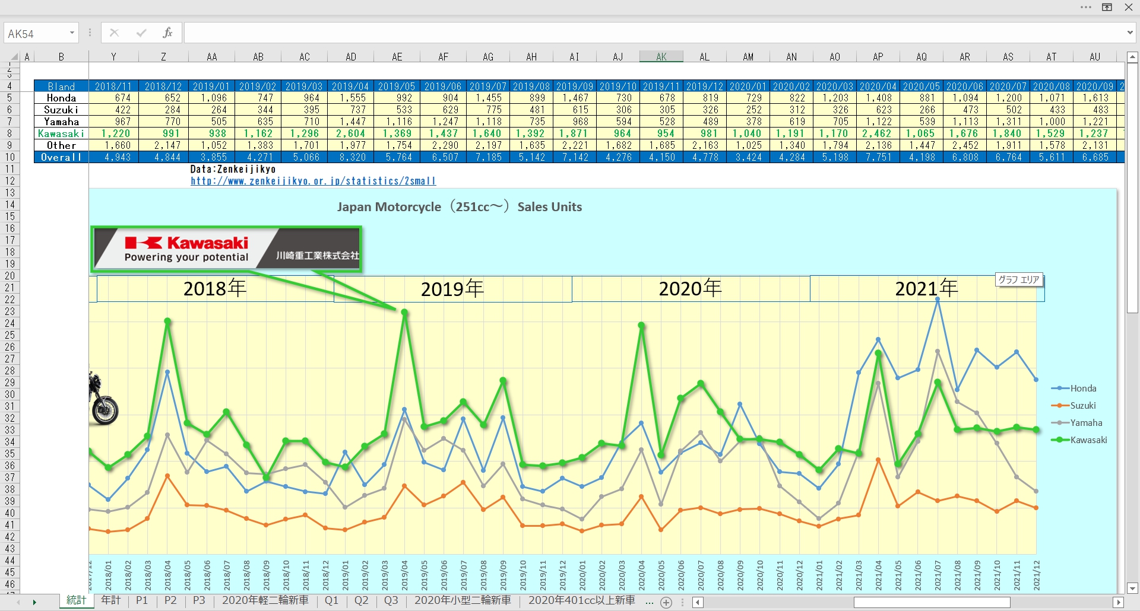Click the Kawasaki 2019/04 peak data point
Image resolution: width=1140 pixels, height=611 pixels.
click(x=404, y=312)
